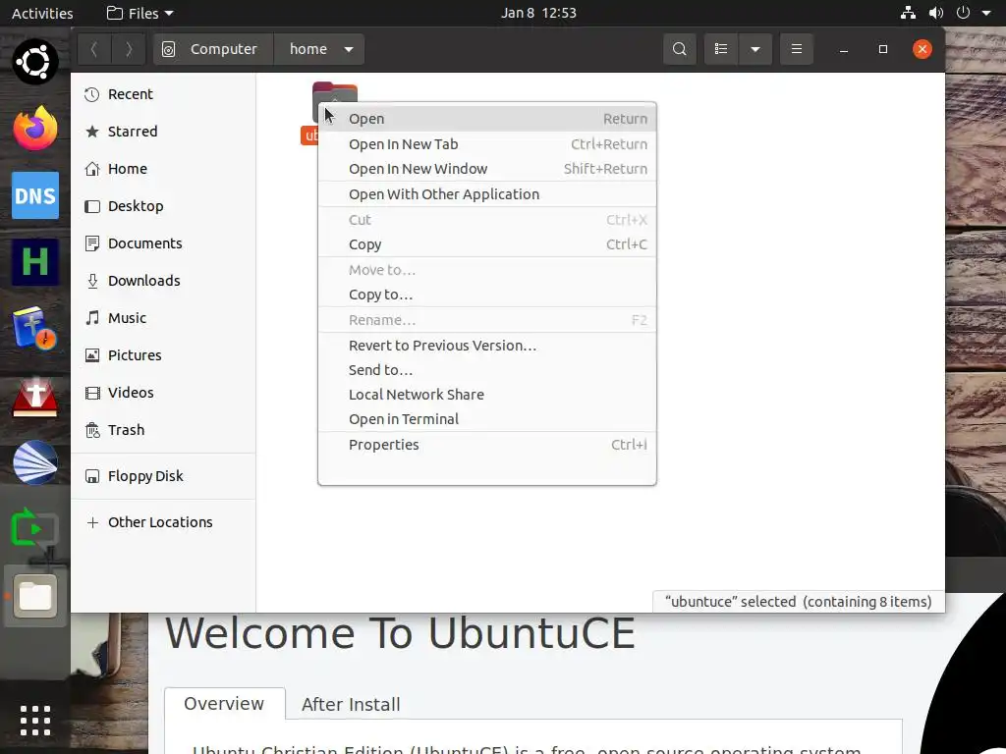Click the green arrow screen dock icon
This screenshot has width=1006, height=754.
click(x=35, y=529)
